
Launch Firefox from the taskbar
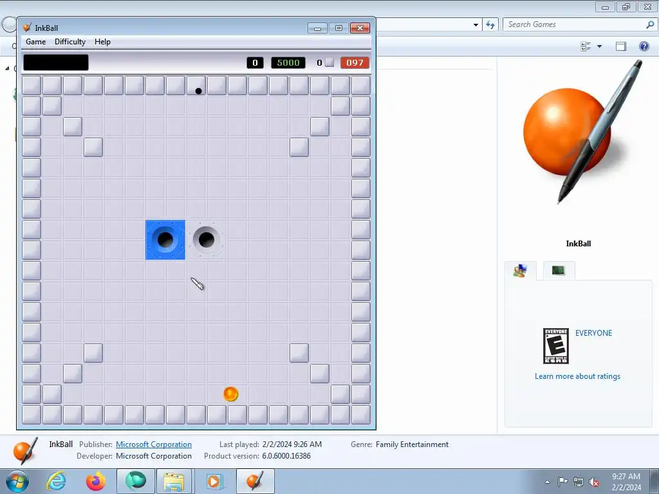coord(96,481)
